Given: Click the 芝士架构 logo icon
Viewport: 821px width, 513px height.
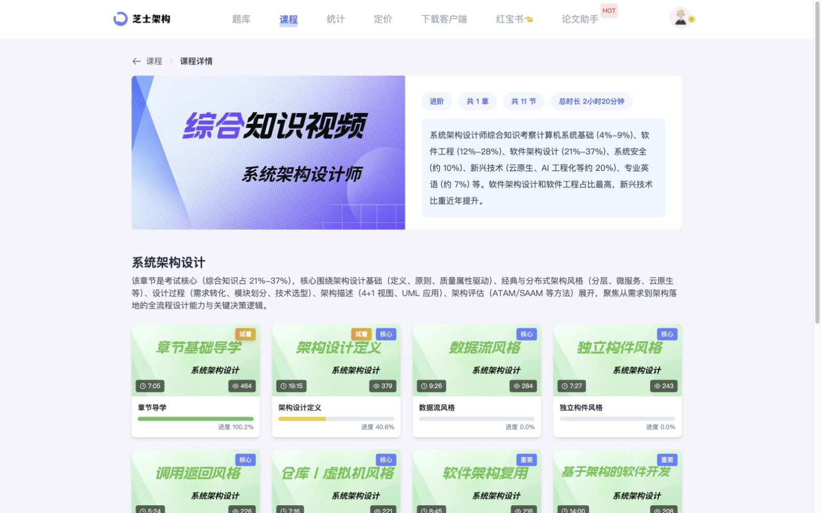Looking at the screenshot, I should (x=120, y=19).
